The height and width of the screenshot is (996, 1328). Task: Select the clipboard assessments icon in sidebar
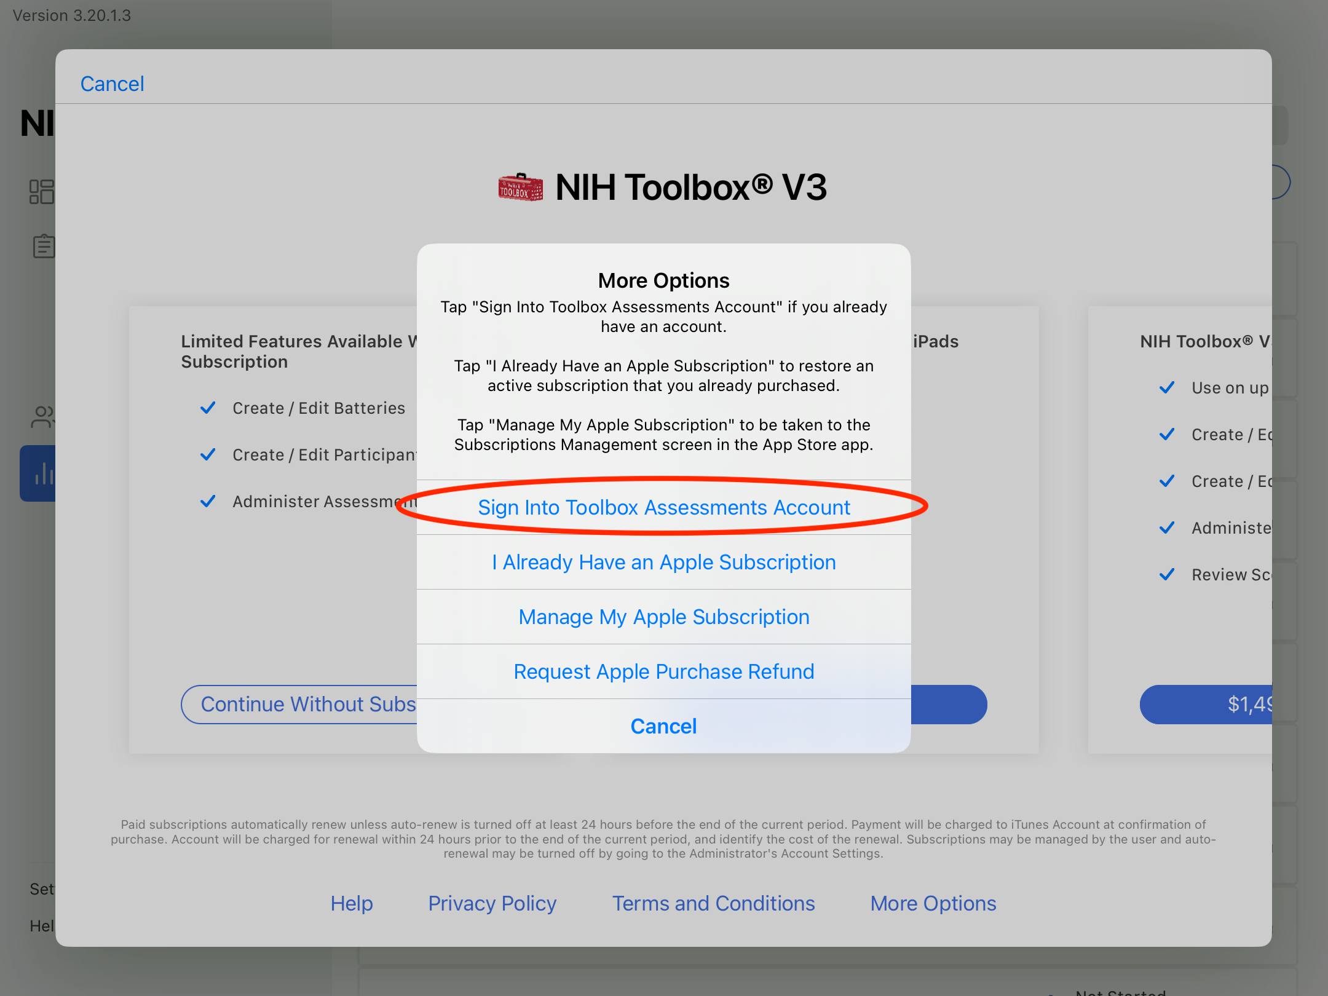[x=43, y=245]
